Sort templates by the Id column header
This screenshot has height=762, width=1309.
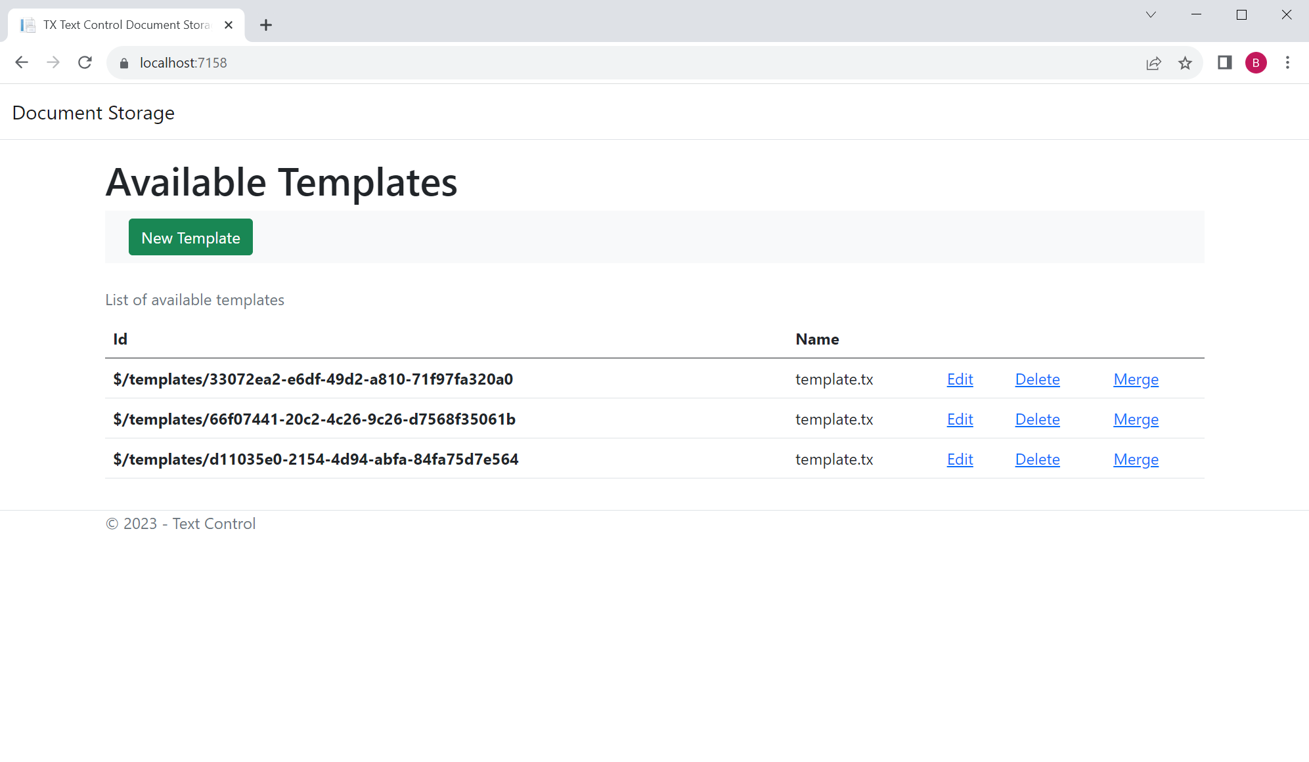point(120,339)
